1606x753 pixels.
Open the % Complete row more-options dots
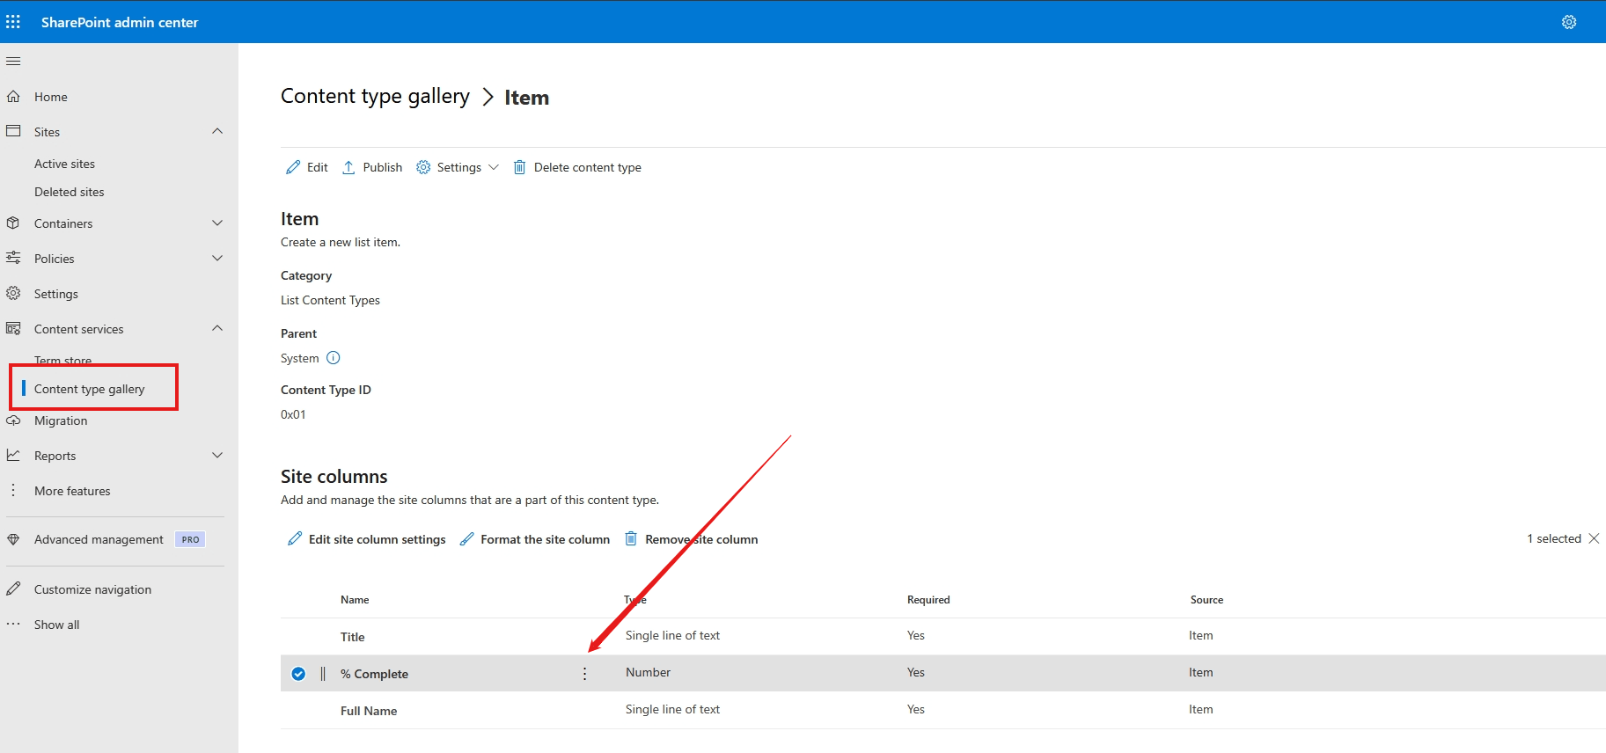[x=584, y=674]
